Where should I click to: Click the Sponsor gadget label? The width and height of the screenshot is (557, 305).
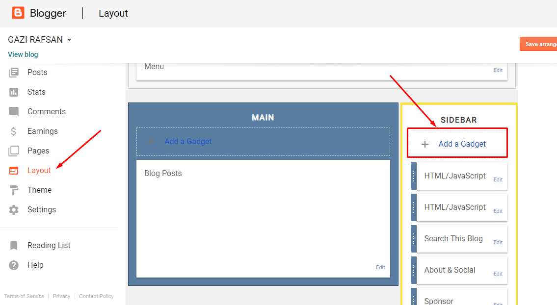pos(439,301)
